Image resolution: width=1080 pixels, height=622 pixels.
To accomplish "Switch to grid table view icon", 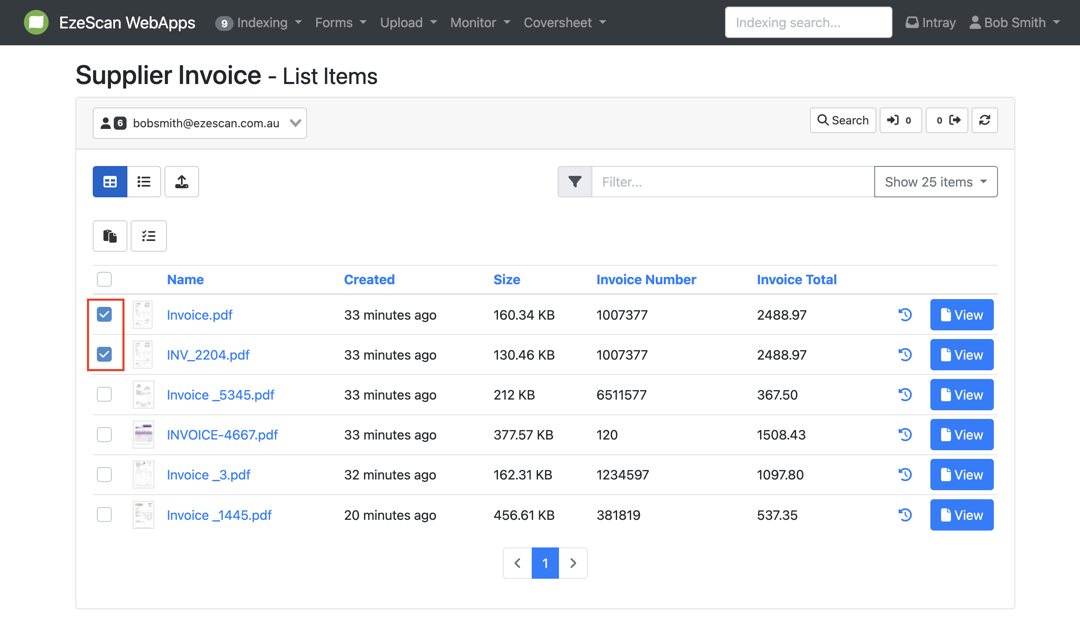I will 110,182.
